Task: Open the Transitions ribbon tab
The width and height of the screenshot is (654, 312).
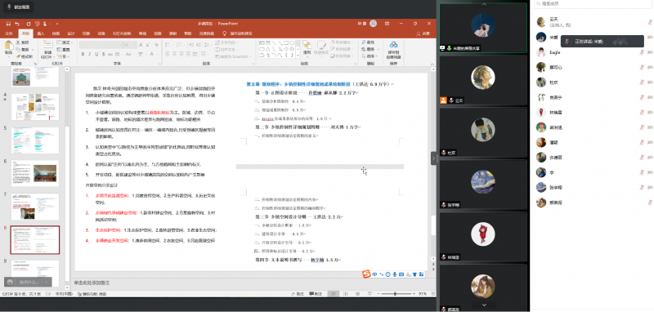Action: coord(86,33)
